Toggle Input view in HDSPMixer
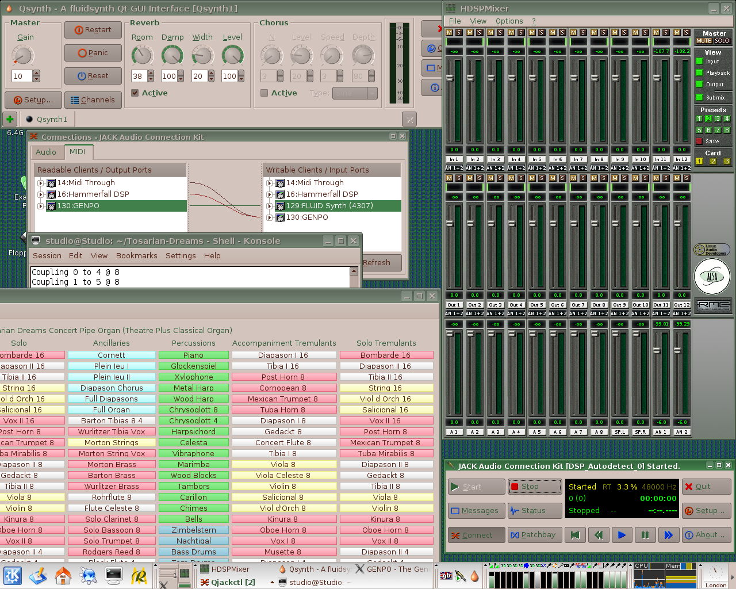This screenshot has width=736, height=589. (700, 61)
